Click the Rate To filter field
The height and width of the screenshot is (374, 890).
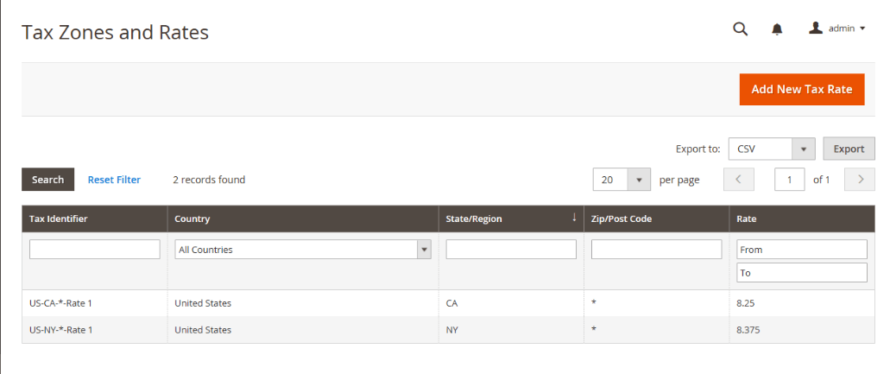coord(801,273)
